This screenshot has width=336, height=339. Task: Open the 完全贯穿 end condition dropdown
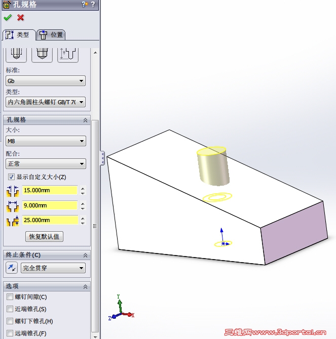coord(53,268)
